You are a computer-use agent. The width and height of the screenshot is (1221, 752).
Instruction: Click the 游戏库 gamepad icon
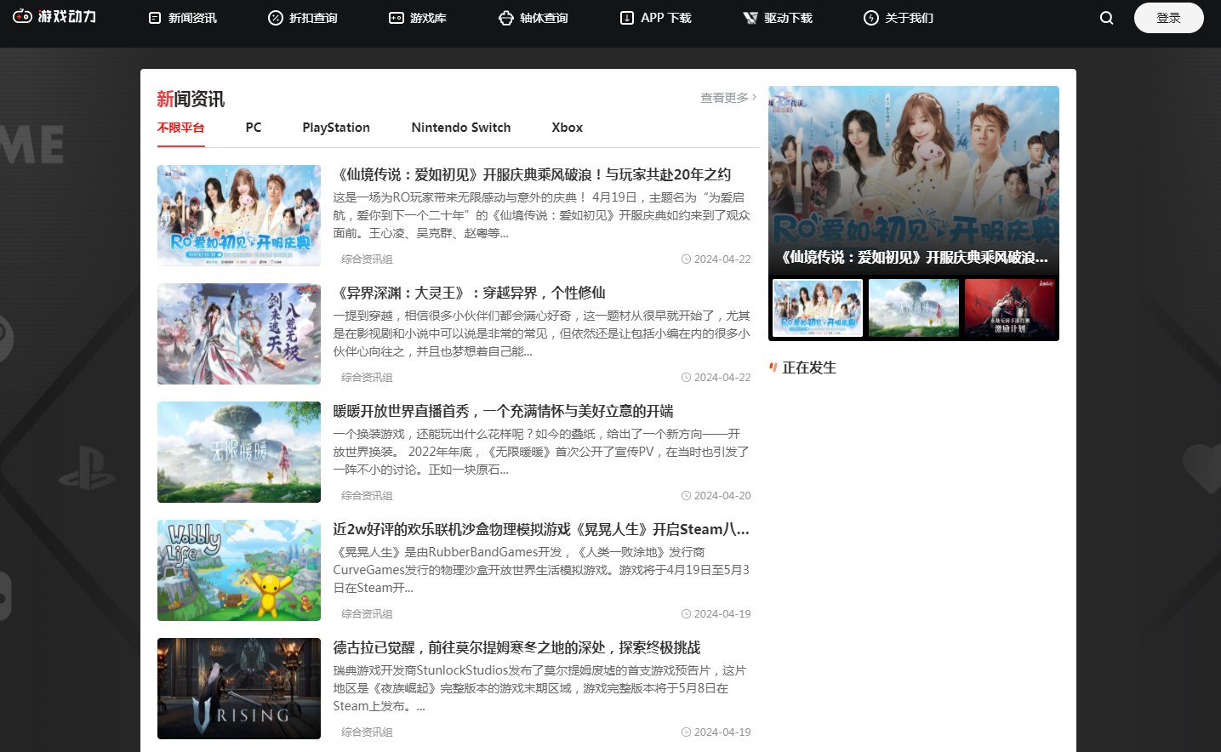(x=397, y=18)
